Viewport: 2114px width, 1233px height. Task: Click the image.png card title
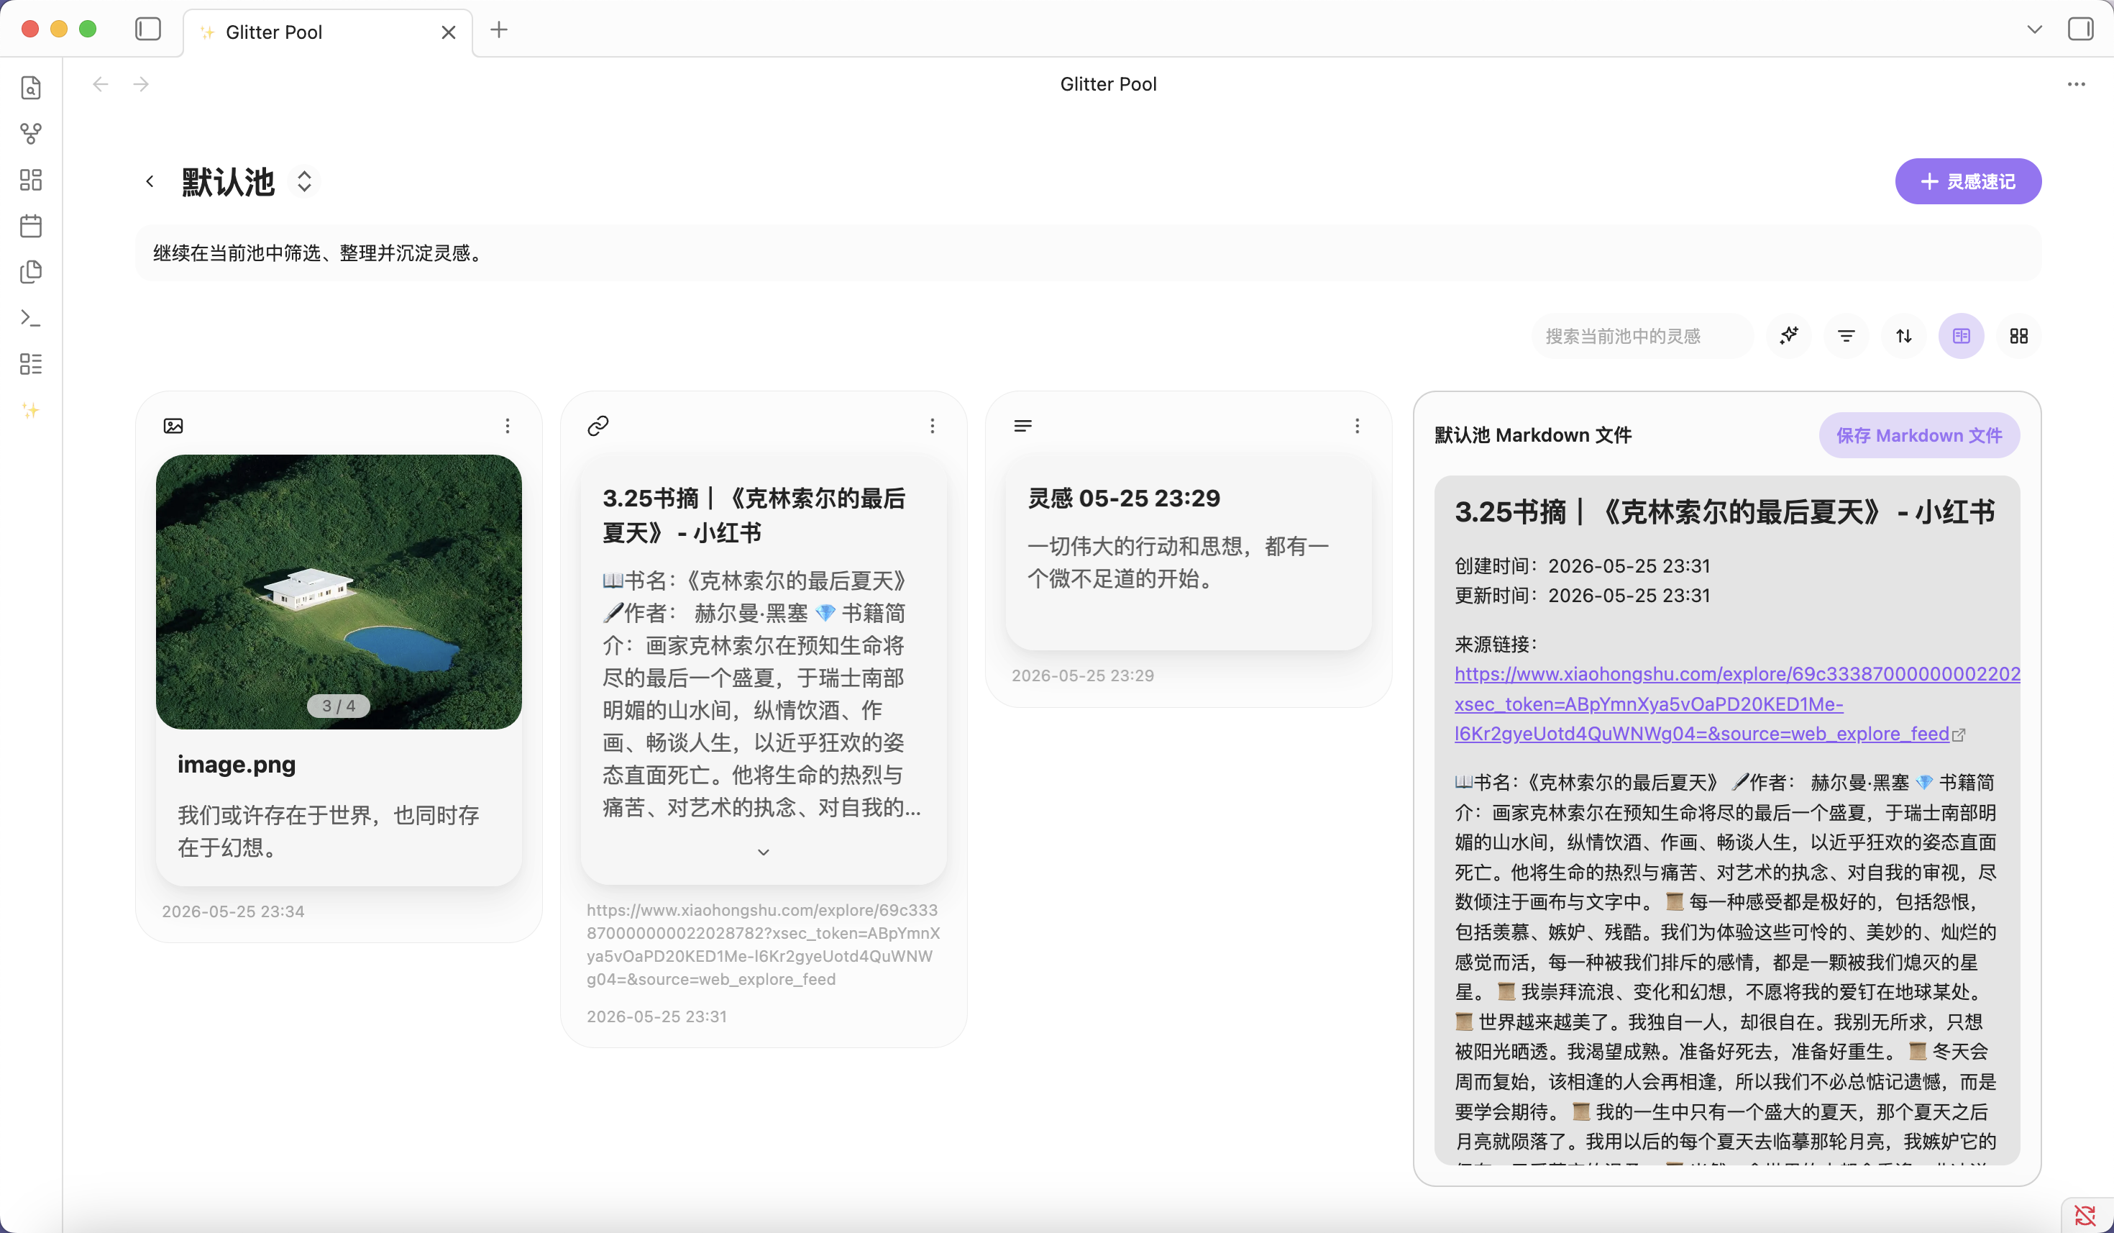pyautogui.click(x=237, y=765)
